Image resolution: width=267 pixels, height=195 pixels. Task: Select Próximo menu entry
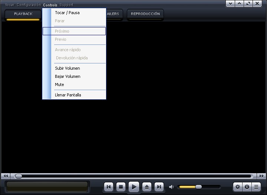tap(74, 31)
